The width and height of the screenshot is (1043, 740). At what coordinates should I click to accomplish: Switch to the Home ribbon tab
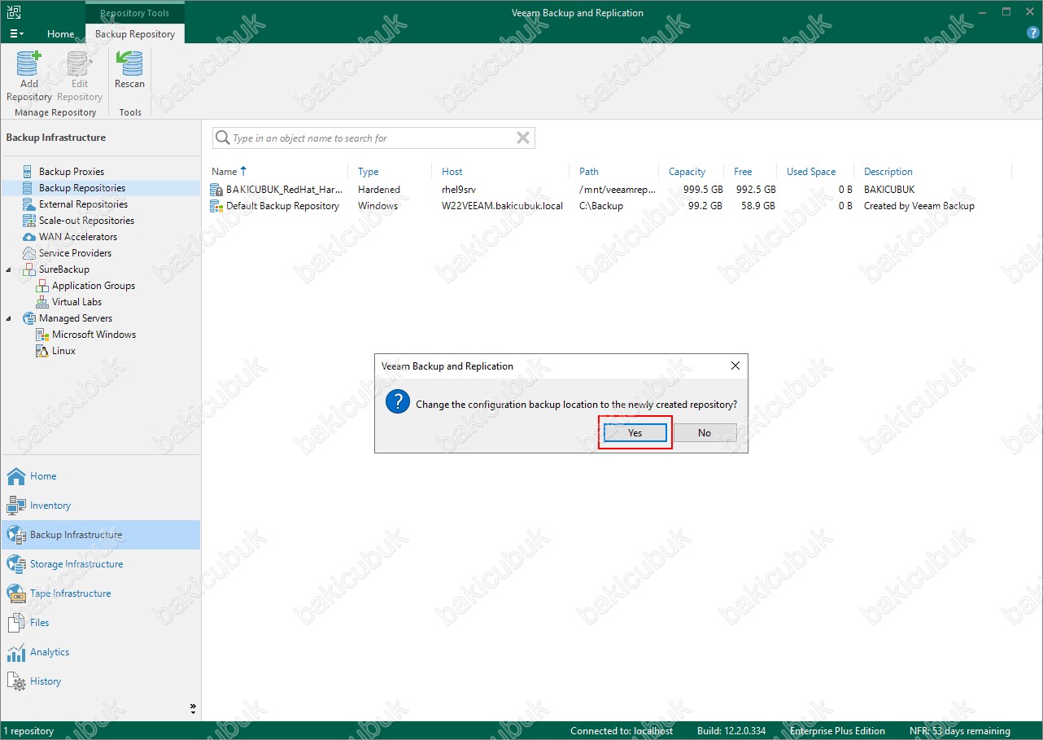(x=61, y=34)
